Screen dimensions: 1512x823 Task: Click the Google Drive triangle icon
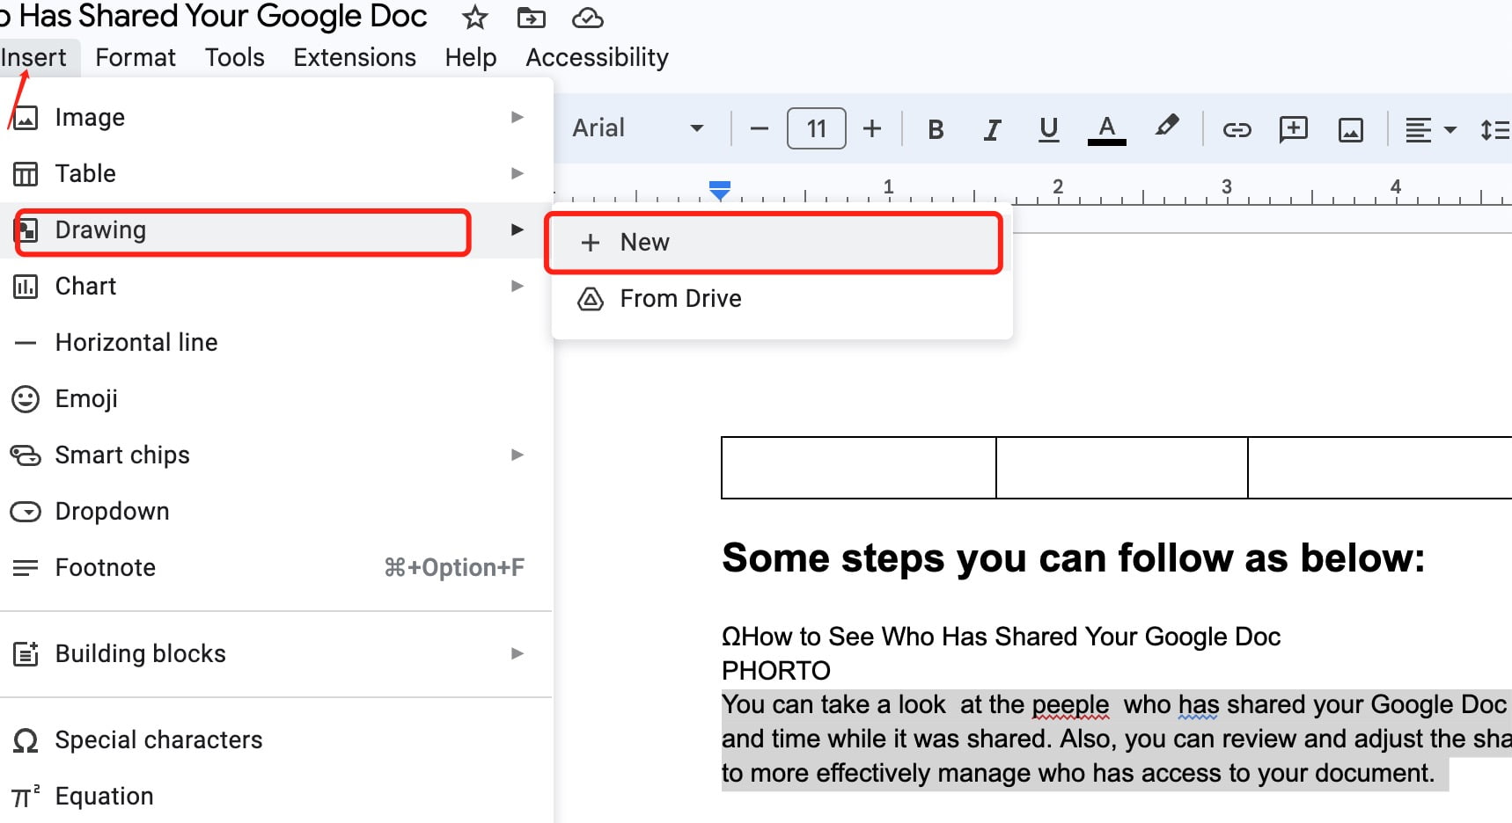[591, 299]
